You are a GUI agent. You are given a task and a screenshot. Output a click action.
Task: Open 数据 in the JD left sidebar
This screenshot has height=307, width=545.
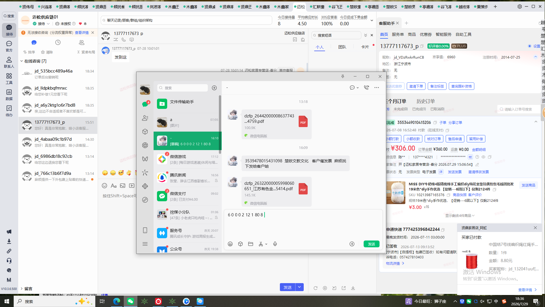[9, 95]
